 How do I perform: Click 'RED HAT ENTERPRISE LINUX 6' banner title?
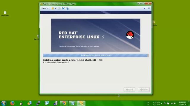point(81,35)
